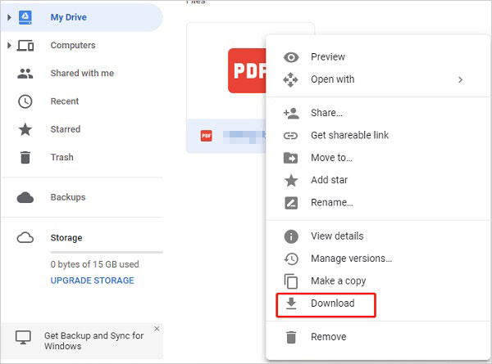Expand the Computers tree arrow
Screen dimensions: 492x364
pos(10,46)
